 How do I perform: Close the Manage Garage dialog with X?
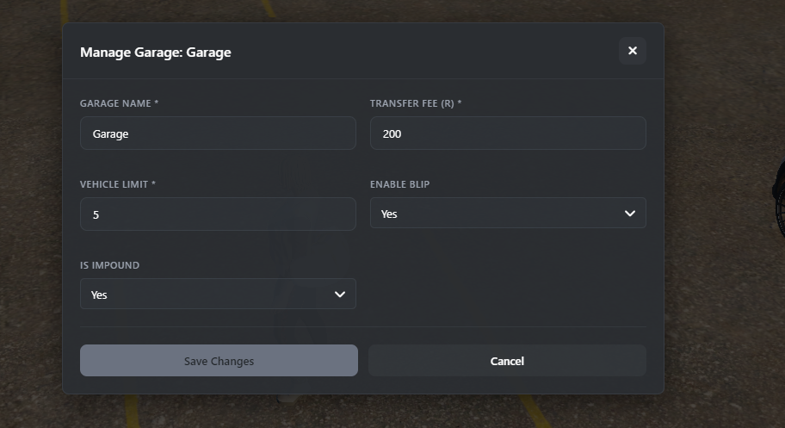click(x=632, y=51)
